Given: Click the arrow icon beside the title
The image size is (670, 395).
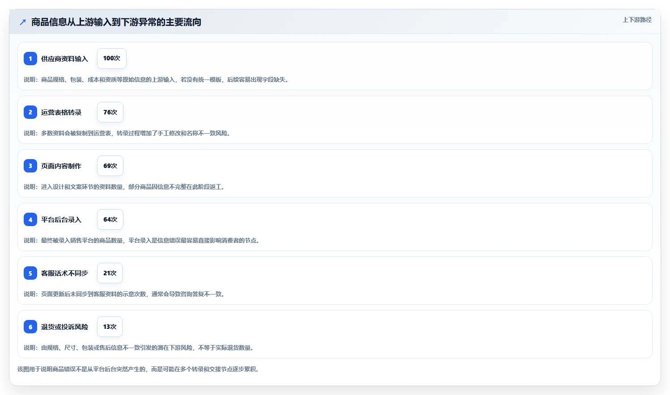Looking at the screenshot, I should tap(23, 22).
